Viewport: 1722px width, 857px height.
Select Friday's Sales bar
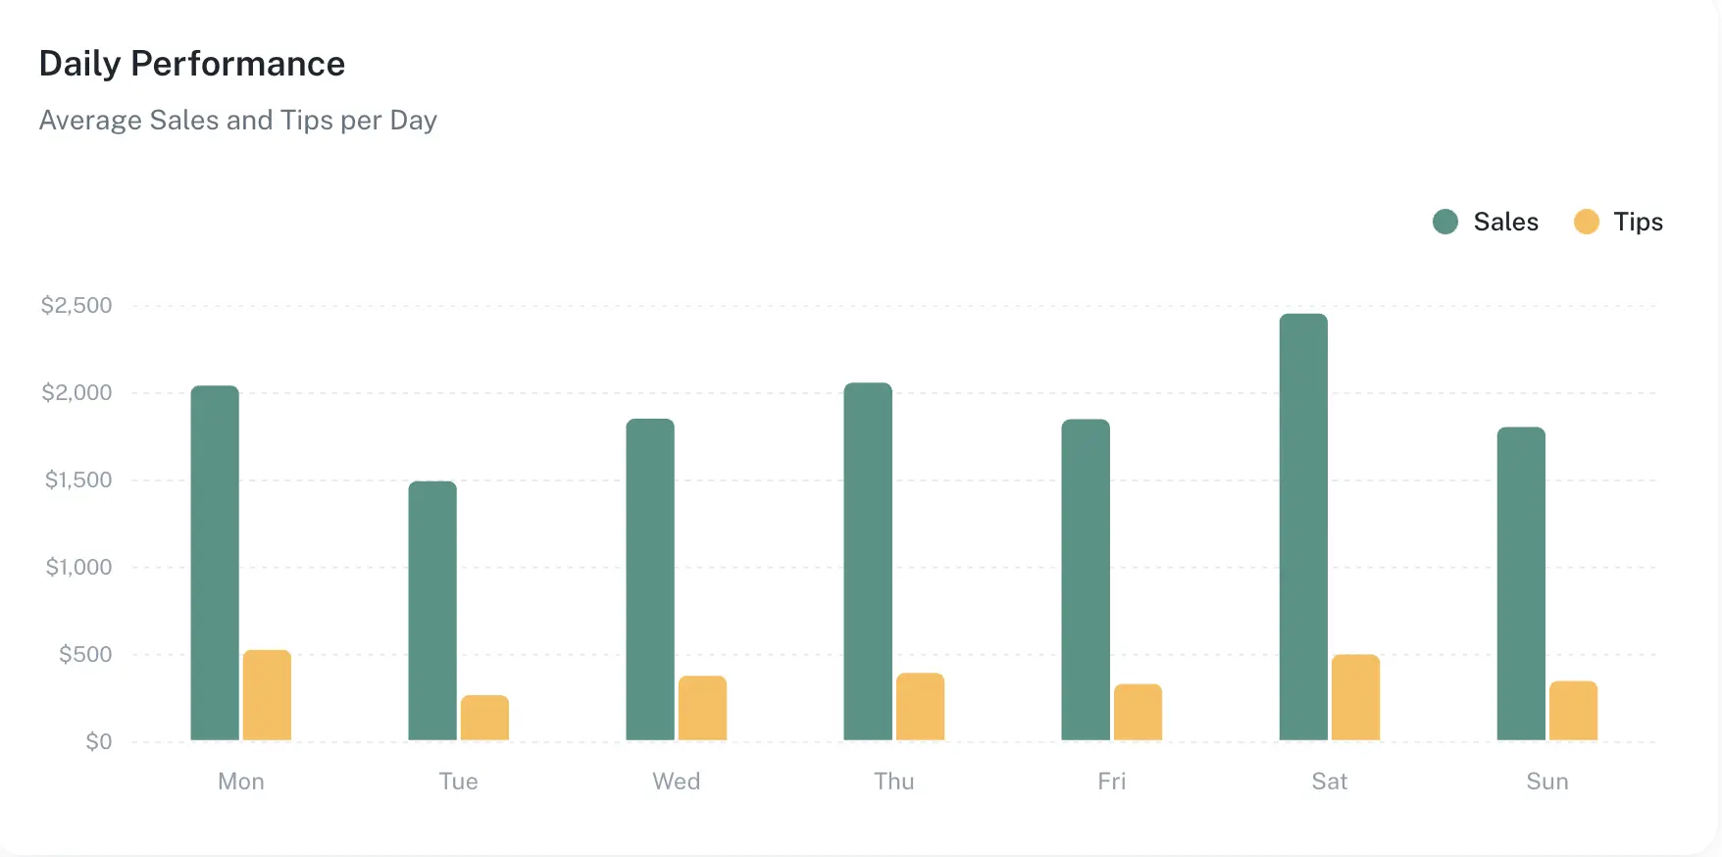click(1086, 580)
